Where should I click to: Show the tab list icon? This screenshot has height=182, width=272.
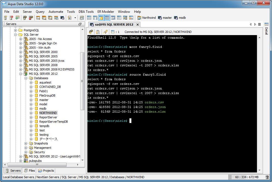click(x=259, y=24)
